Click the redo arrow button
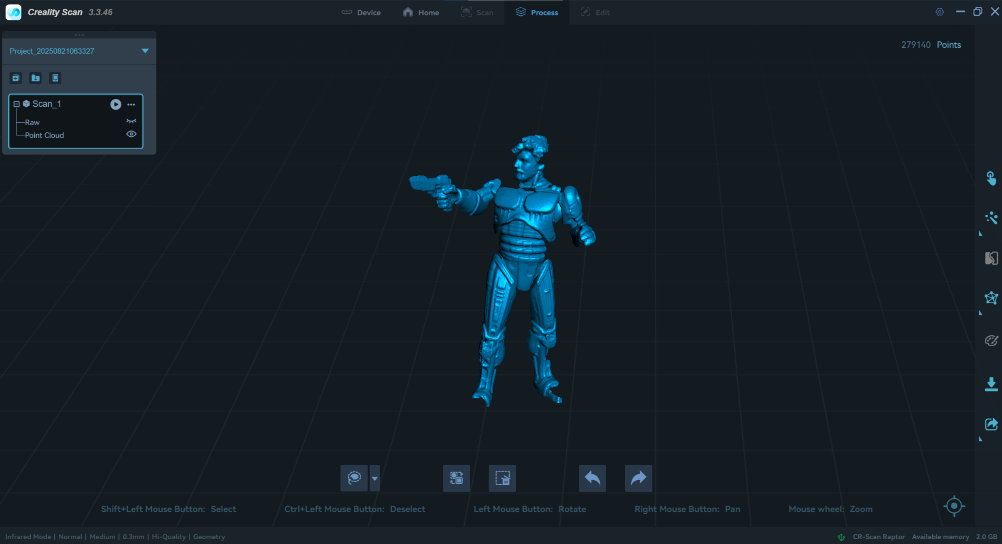1002x544 pixels. point(638,478)
